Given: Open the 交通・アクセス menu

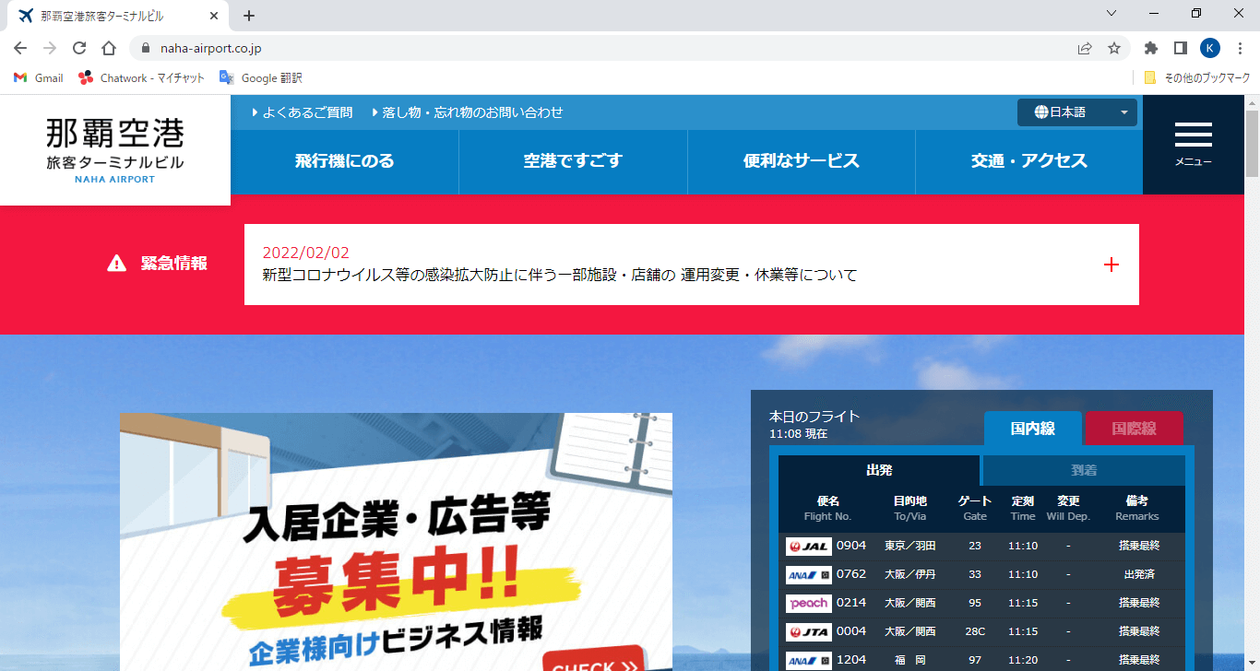Looking at the screenshot, I should [1029, 161].
